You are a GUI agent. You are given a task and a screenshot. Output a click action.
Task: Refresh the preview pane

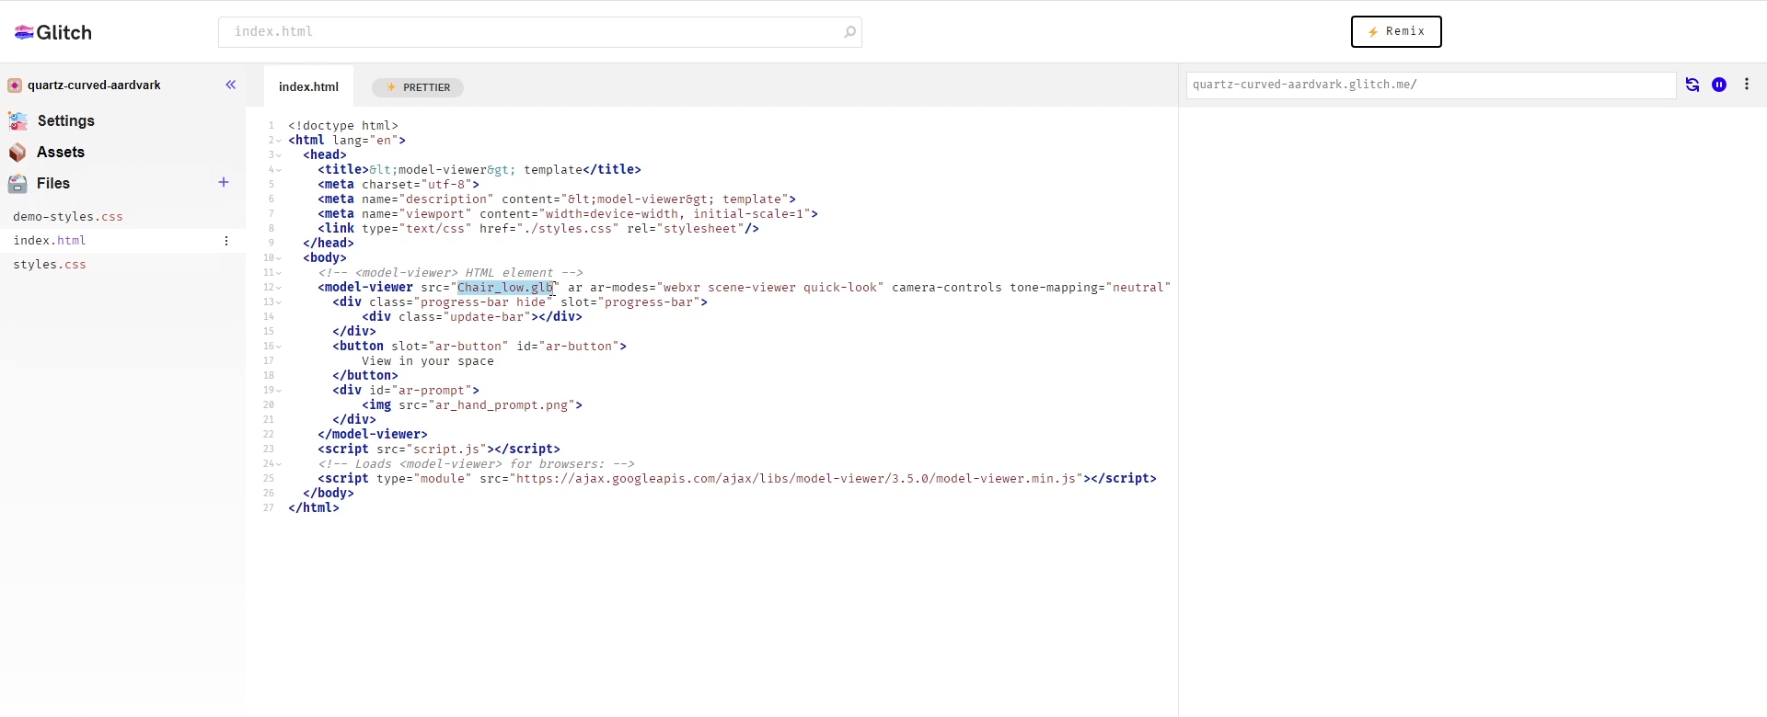(1692, 85)
